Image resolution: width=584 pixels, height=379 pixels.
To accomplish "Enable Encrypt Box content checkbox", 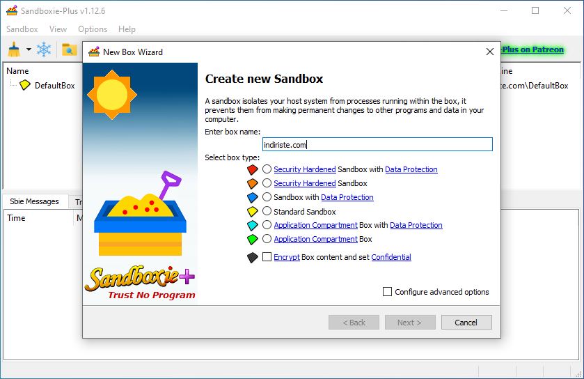I will 267,257.
